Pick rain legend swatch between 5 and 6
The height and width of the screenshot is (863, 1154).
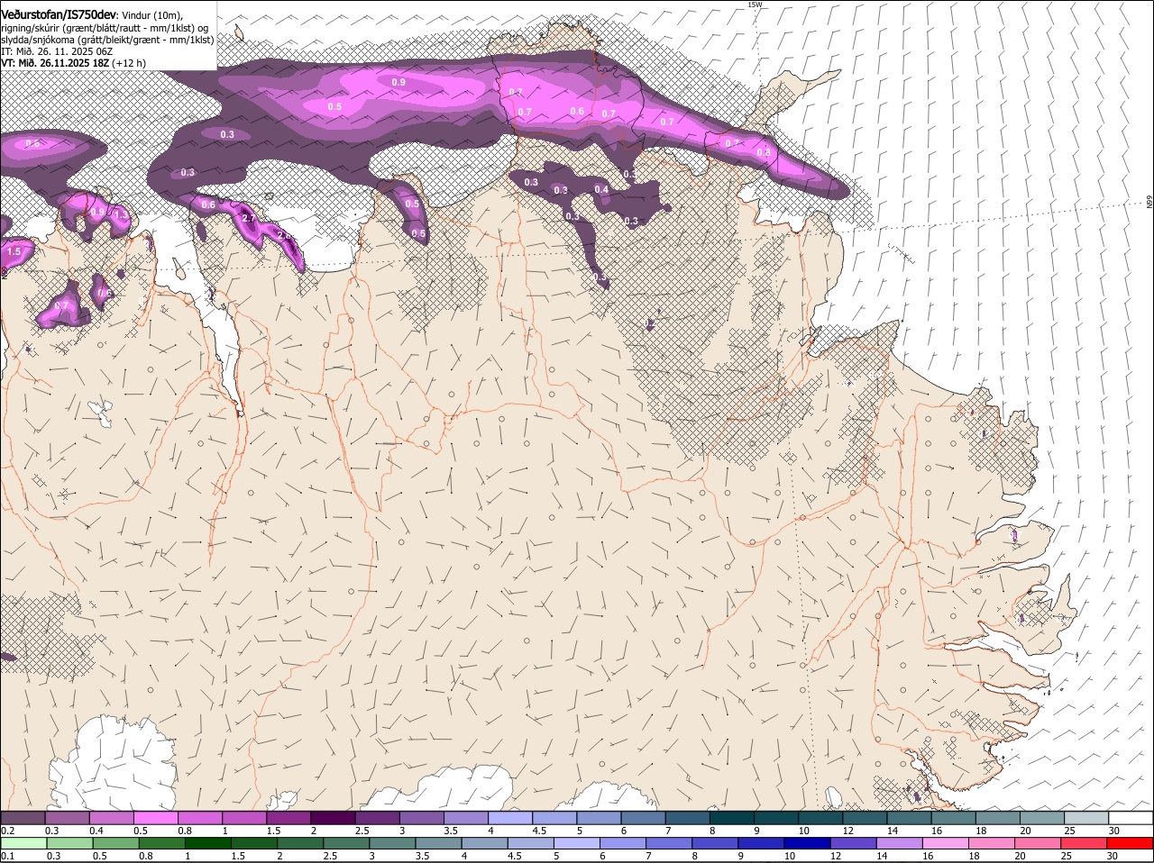click(x=578, y=843)
